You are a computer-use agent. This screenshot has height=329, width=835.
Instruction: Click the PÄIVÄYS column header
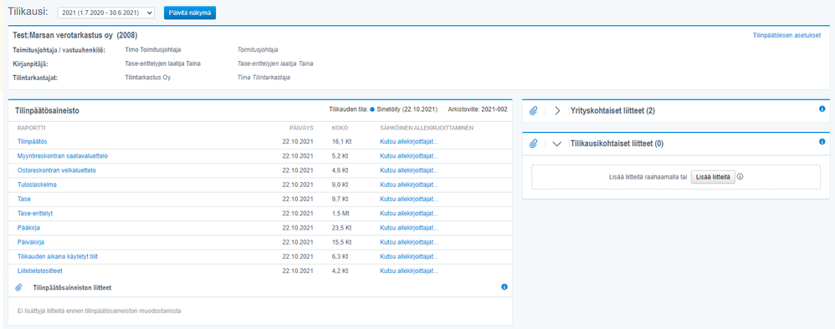(x=301, y=128)
